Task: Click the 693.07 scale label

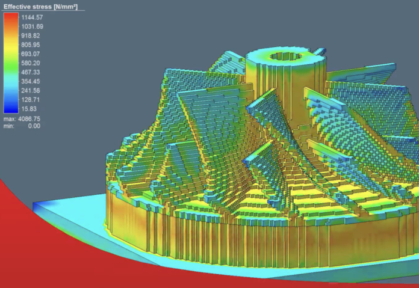Action: pos(31,54)
